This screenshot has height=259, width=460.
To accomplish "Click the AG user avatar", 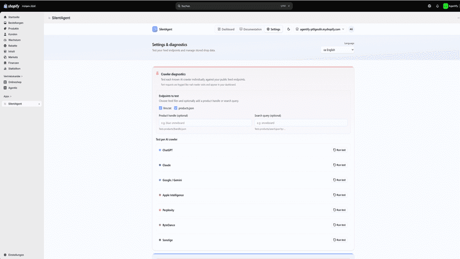I will [x=351, y=29].
